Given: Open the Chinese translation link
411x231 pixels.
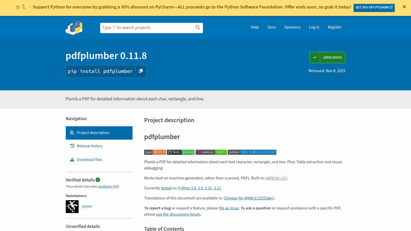Looking at the screenshot, I should (249, 198).
